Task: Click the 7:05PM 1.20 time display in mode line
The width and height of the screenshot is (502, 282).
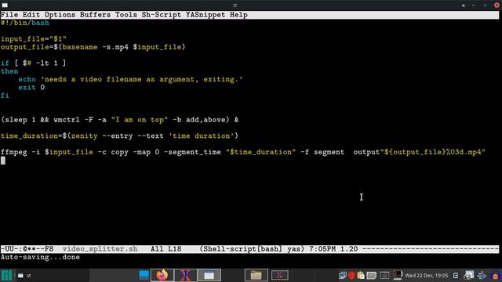Action: pyautogui.click(x=333, y=249)
